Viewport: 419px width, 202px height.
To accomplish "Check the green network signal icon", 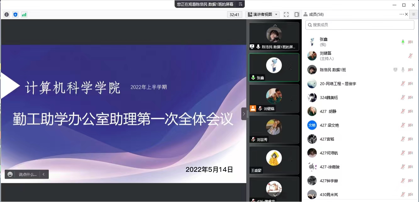I will coord(24,14).
